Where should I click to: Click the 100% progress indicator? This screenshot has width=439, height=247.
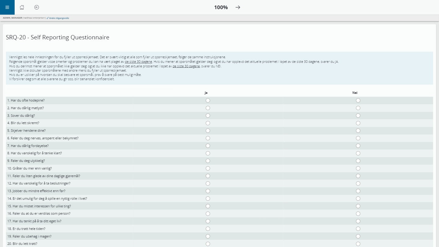click(x=220, y=7)
